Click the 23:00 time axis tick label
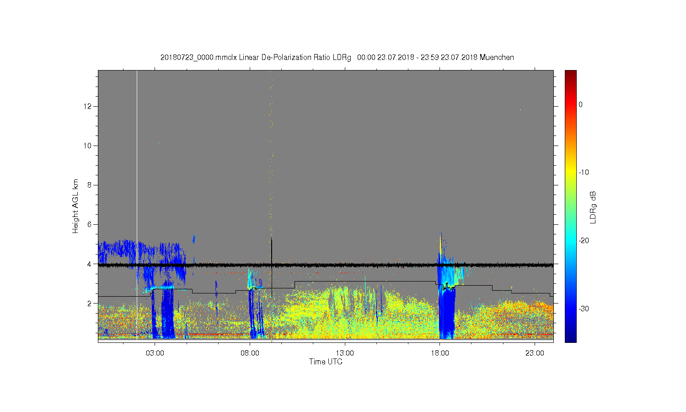The height and width of the screenshot is (412, 686). click(535, 353)
